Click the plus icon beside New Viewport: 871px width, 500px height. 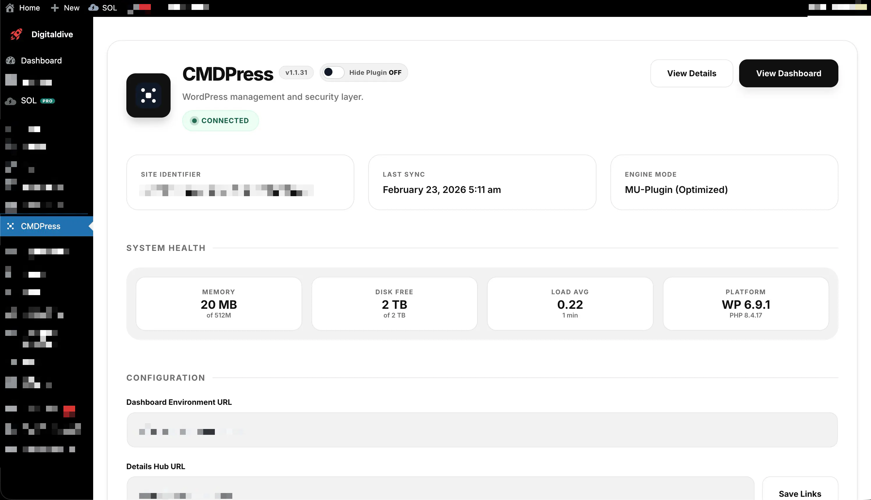click(55, 8)
